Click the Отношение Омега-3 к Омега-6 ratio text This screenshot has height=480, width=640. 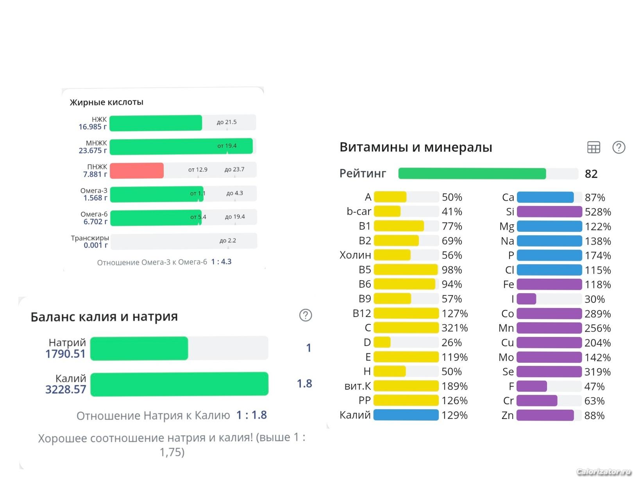(164, 262)
